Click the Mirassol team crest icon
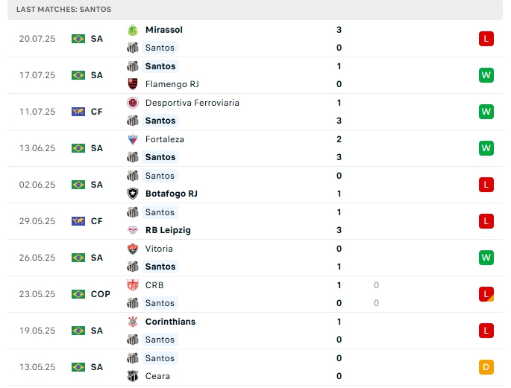The image size is (511, 388). 133,30
